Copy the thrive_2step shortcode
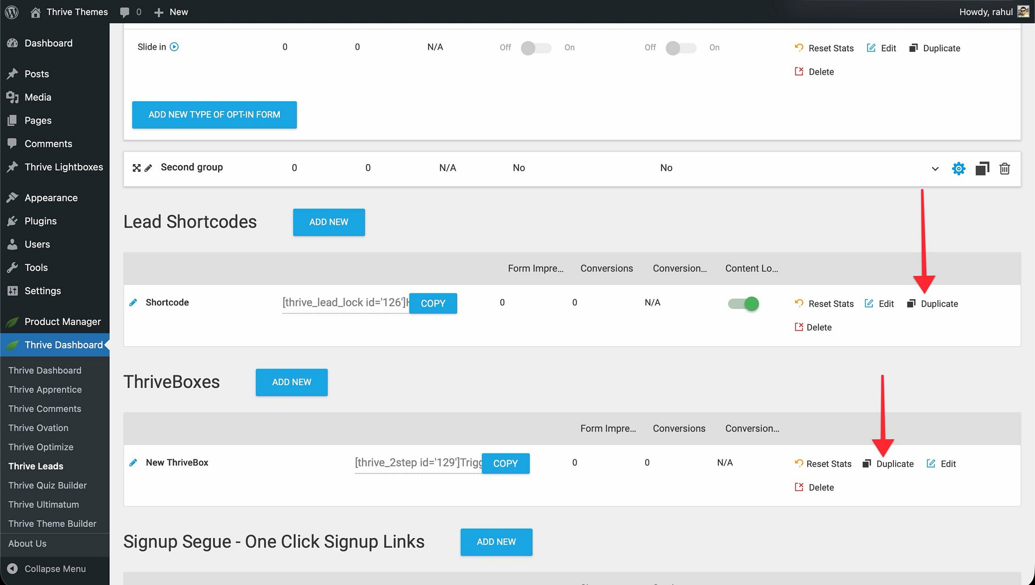This screenshot has height=585, width=1035. (x=505, y=464)
